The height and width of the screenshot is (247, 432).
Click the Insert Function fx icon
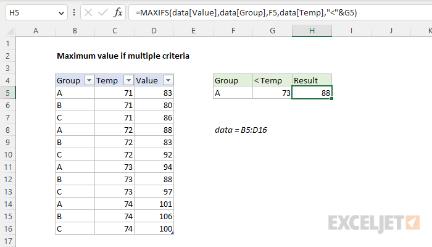pyautogui.click(x=118, y=13)
